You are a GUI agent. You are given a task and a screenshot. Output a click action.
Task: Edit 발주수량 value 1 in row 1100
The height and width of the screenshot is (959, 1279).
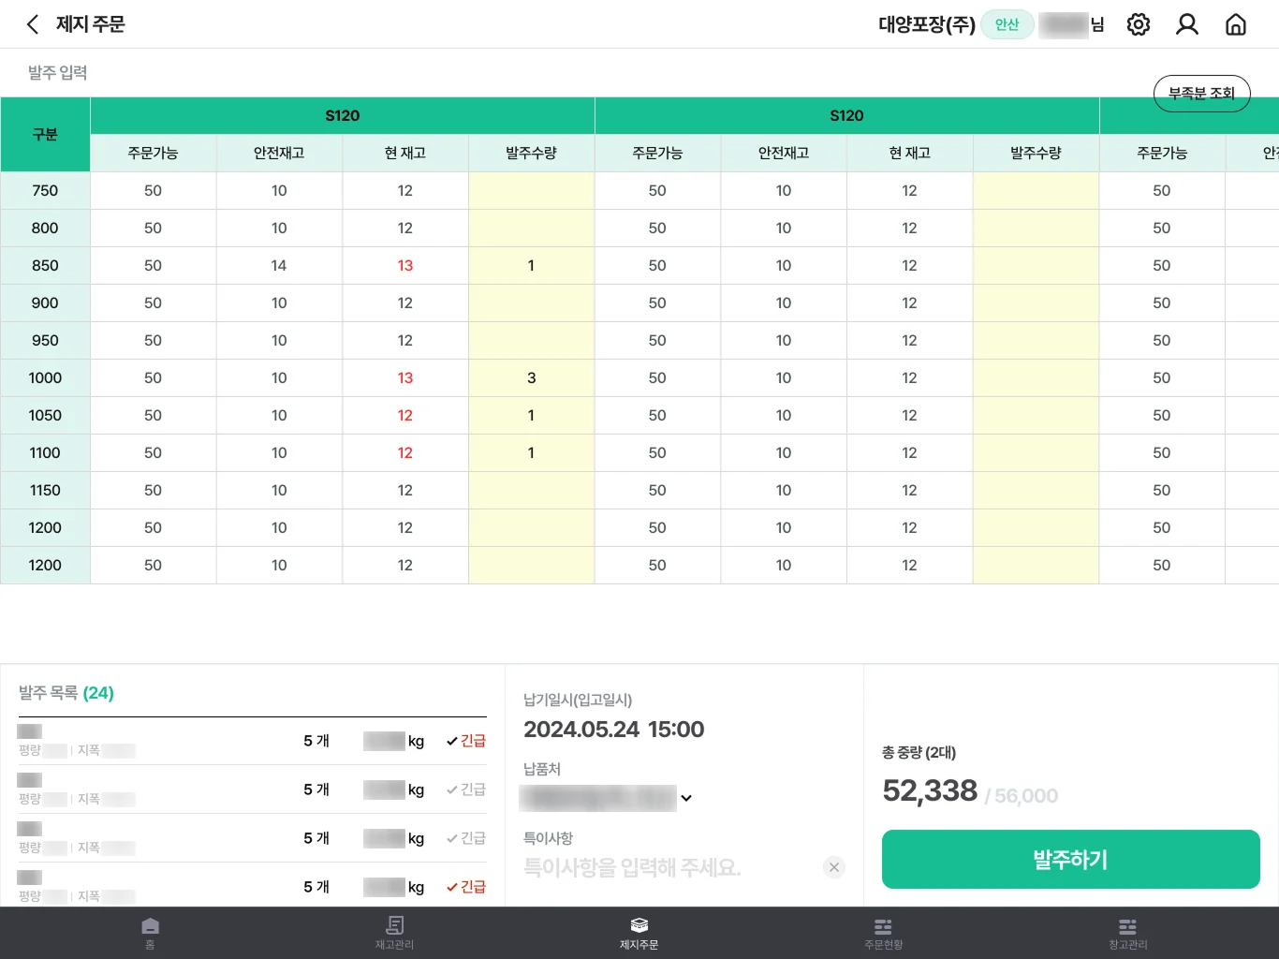click(x=532, y=453)
